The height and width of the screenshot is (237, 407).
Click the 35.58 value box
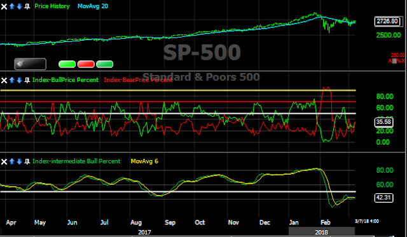click(383, 122)
